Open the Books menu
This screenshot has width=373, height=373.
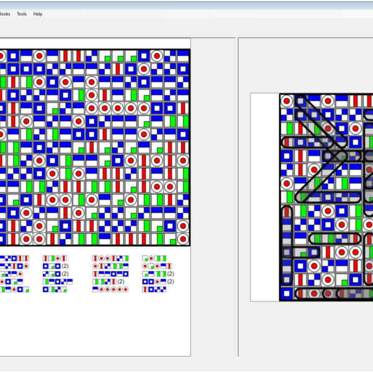[x=5, y=14]
